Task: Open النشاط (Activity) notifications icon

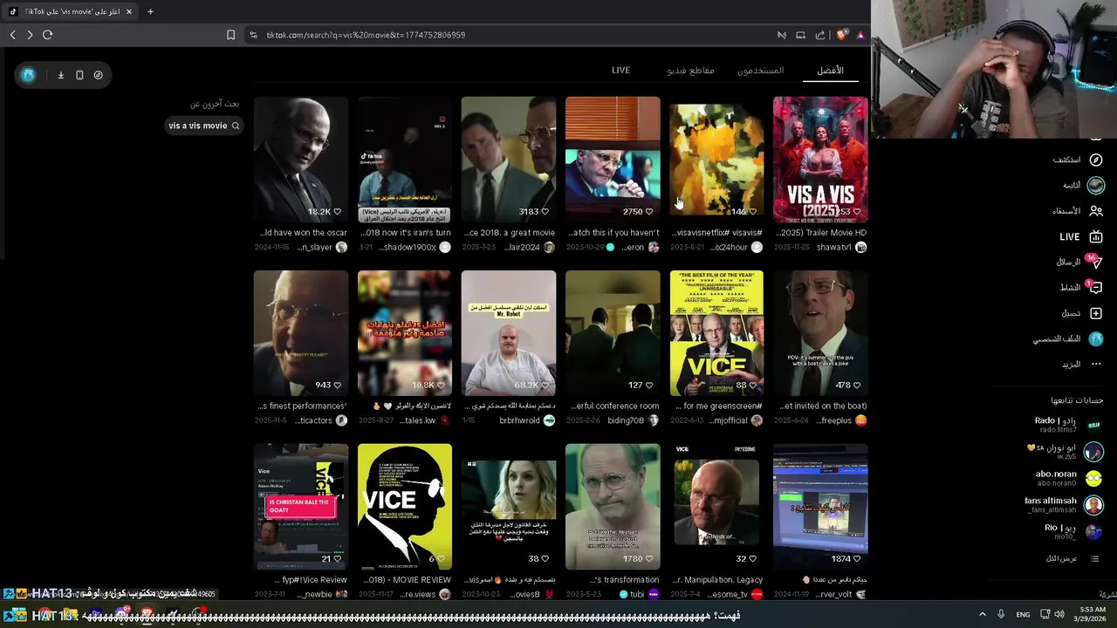Action: point(1096,287)
